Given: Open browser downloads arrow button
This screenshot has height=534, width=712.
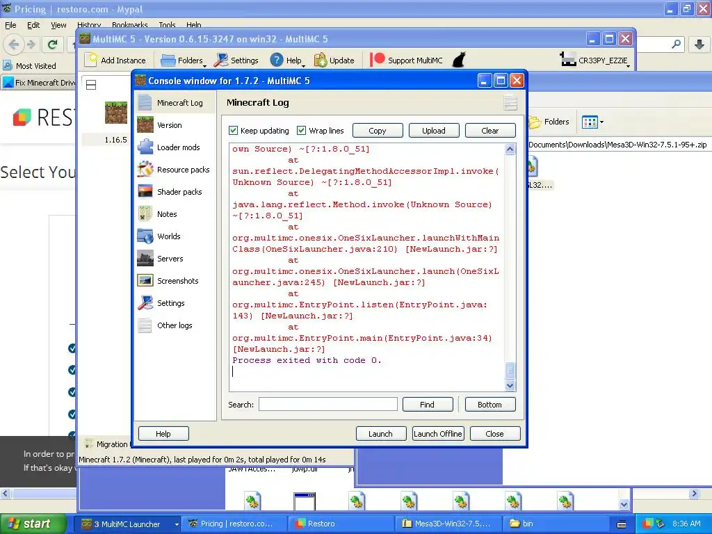Looking at the screenshot, I should (x=699, y=44).
